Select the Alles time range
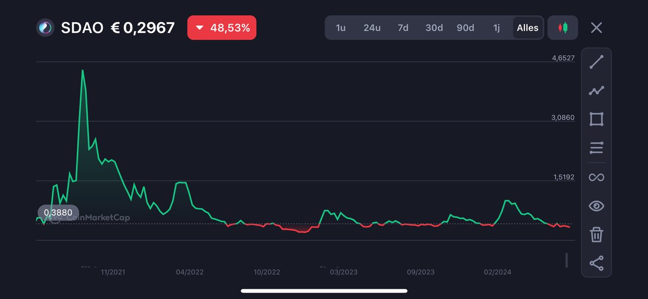The image size is (648, 299). [528, 28]
